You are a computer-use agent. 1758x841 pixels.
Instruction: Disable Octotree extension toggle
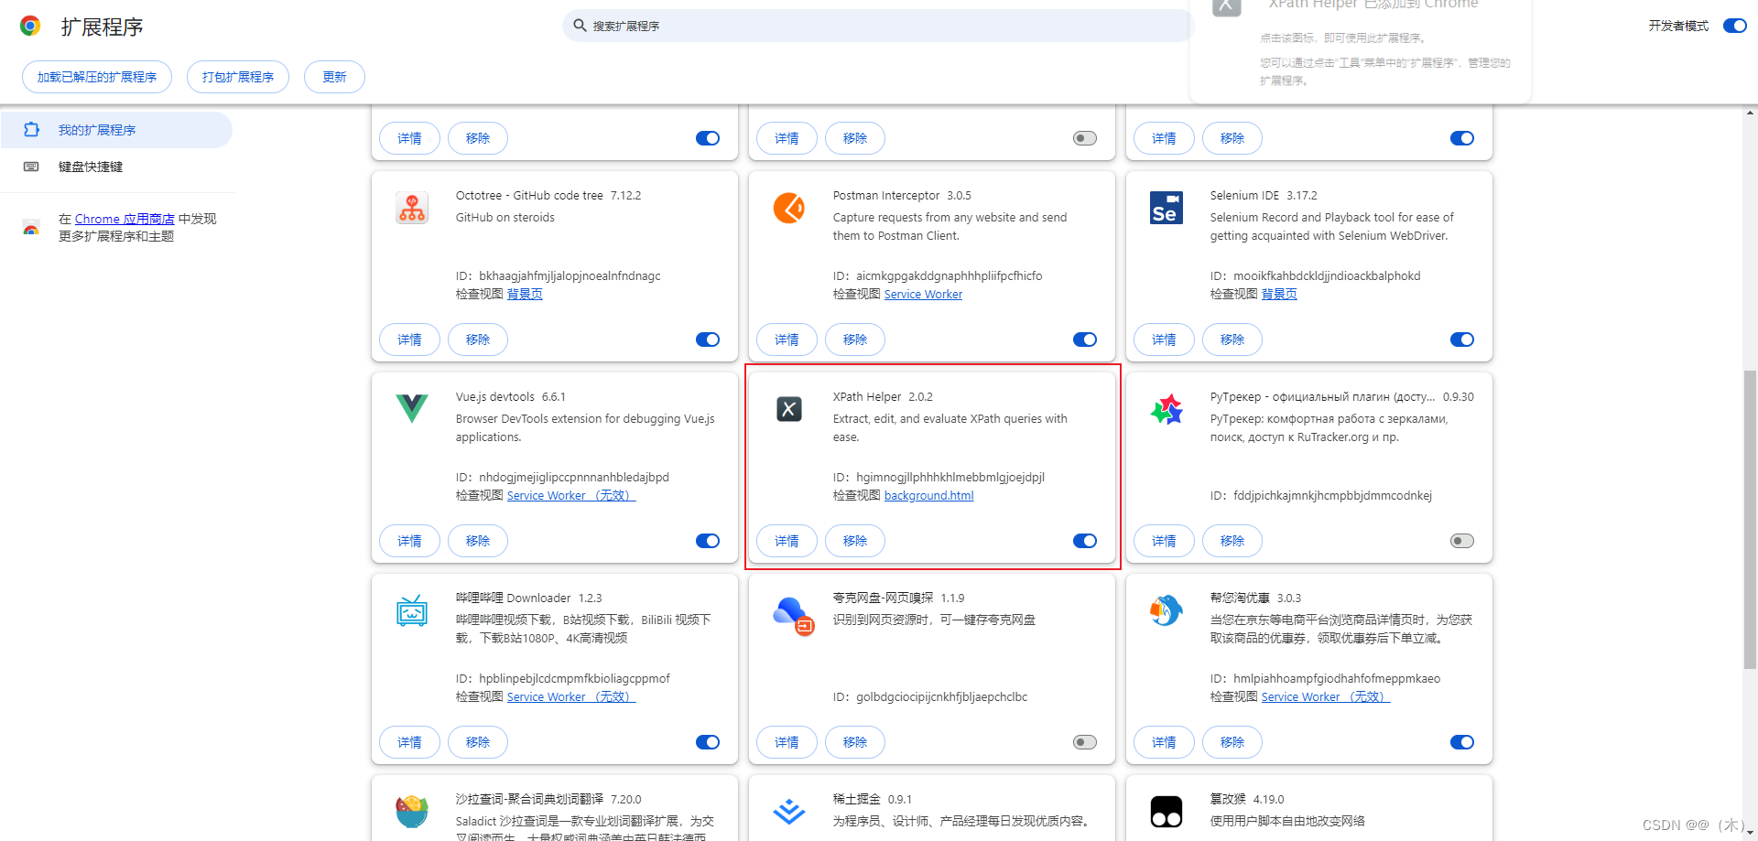tap(708, 340)
